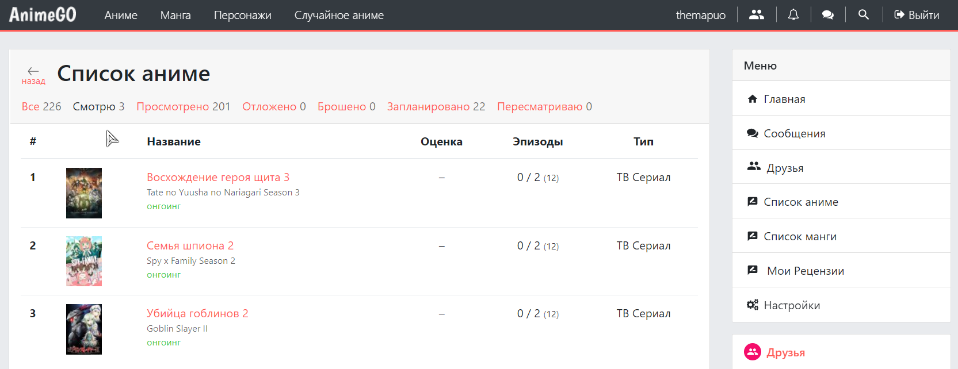Switch to the Просмотрено 201 tab
The height and width of the screenshot is (369, 958).
point(183,106)
